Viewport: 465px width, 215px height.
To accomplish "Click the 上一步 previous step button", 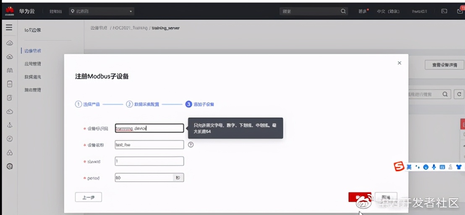I will [x=89, y=197].
